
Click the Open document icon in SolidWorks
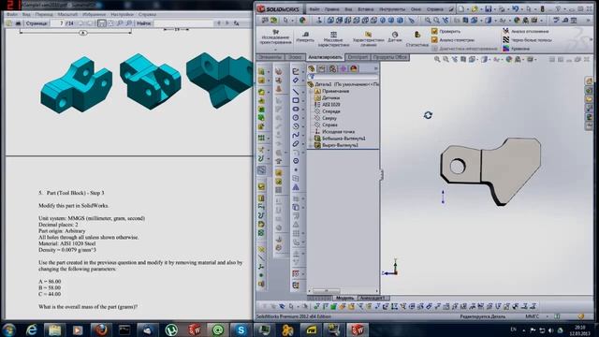[x=475, y=8]
